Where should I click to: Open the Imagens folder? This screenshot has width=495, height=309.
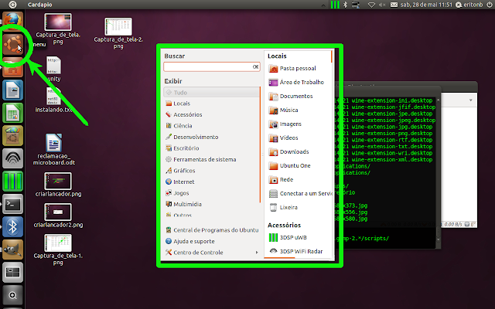pos(299,124)
